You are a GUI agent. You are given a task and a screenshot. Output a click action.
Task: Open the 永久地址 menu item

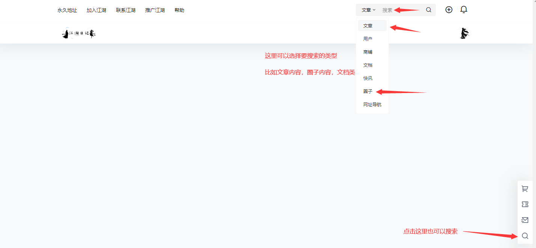[x=67, y=10]
